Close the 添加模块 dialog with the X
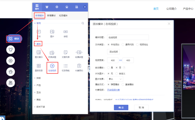Image resolution: width=195 pixels, height=120 pixels. pyautogui.click(x=169, y=24)
